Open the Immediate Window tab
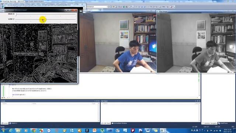The width and height of the screenshot is (236, 133). (x=119, y=123)
